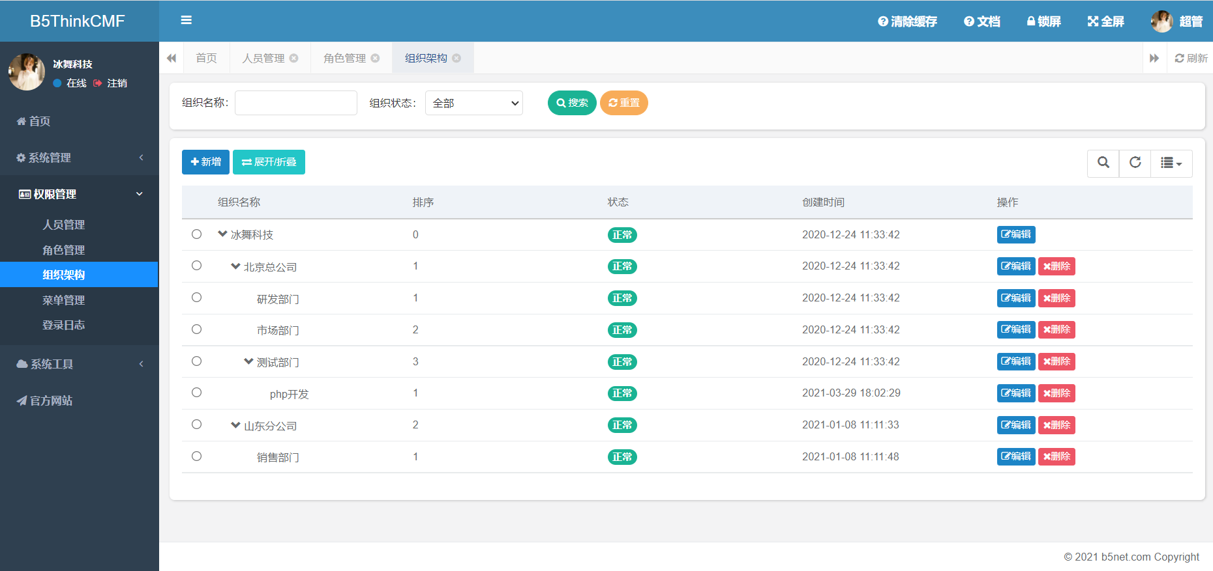1213x571 pixels.
Task: Click the table search magnifier icon
Action: pos(1103,163)
